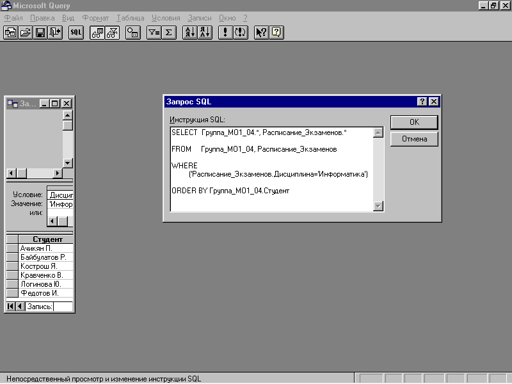Click the First Record navigation button
The width and height of the screenshot is (512, 384).
click(x=11, y=307)
